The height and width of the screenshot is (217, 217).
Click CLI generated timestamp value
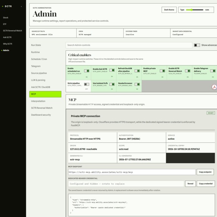(135, 159)
